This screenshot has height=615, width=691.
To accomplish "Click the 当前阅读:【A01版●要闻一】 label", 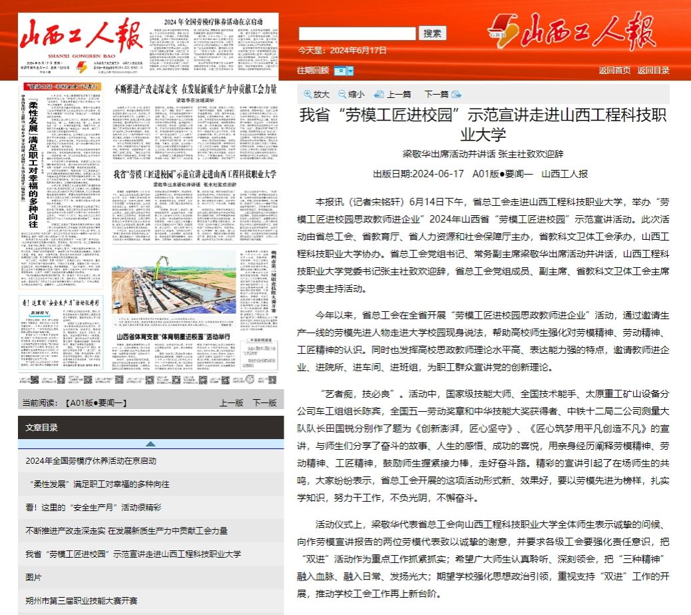I will [75, 403].
